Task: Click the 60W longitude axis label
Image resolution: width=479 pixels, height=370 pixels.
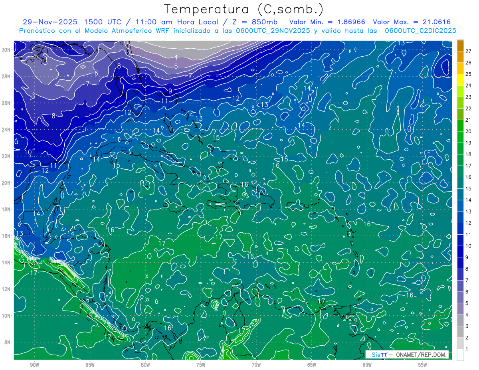Action: pyautogui.click(x=367, y=365)
